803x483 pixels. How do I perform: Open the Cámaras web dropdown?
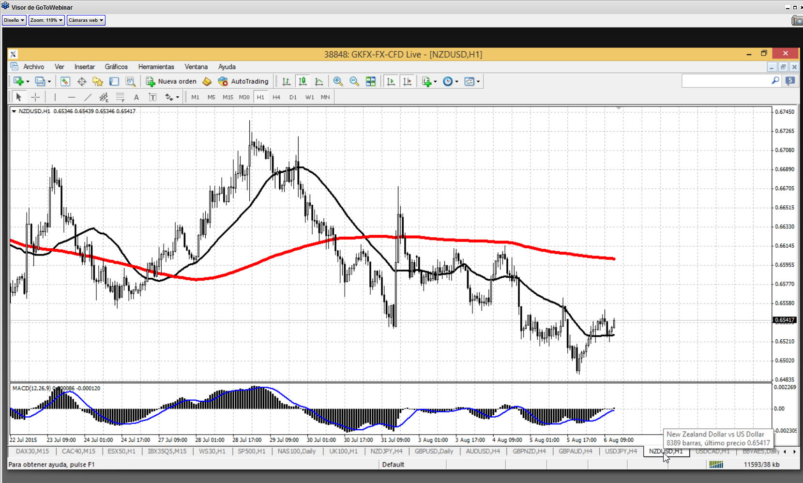coord(86,20)
